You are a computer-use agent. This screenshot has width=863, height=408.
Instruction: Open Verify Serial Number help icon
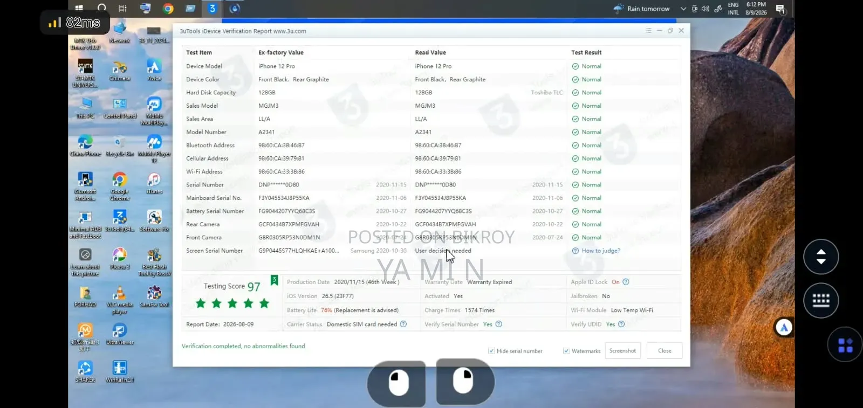499,324
